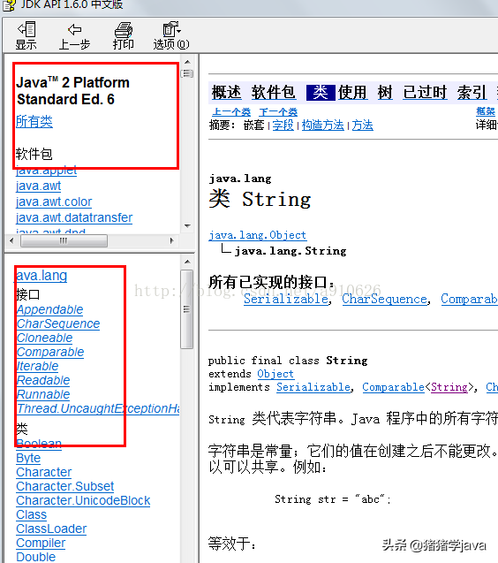
Task: Open the java.awt.datatransfer package link
Action: pos(74,217)
